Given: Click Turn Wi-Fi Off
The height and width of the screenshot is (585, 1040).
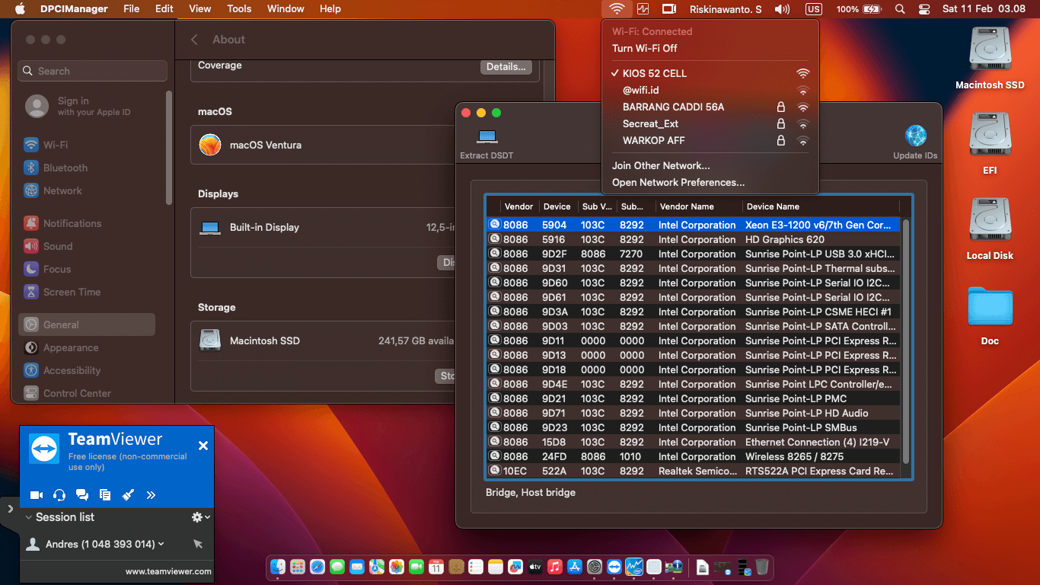Looking at the screenshot, I should click(x=645, y=48).
